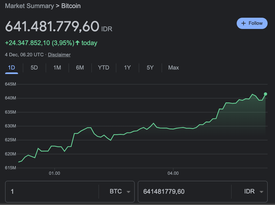
Task: Click the Market Summary breadcrumb link
Action: click(x=29, y=6)
